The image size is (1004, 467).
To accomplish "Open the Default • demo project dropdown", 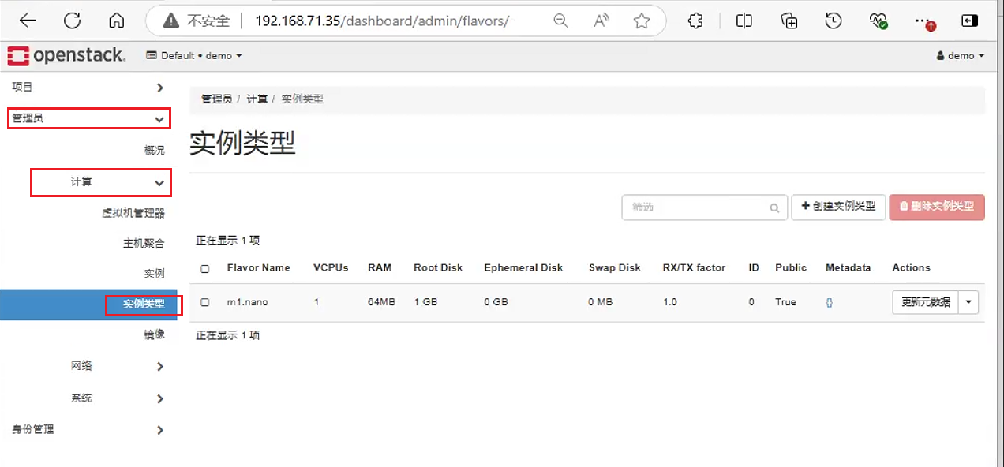I will (194, 56).
